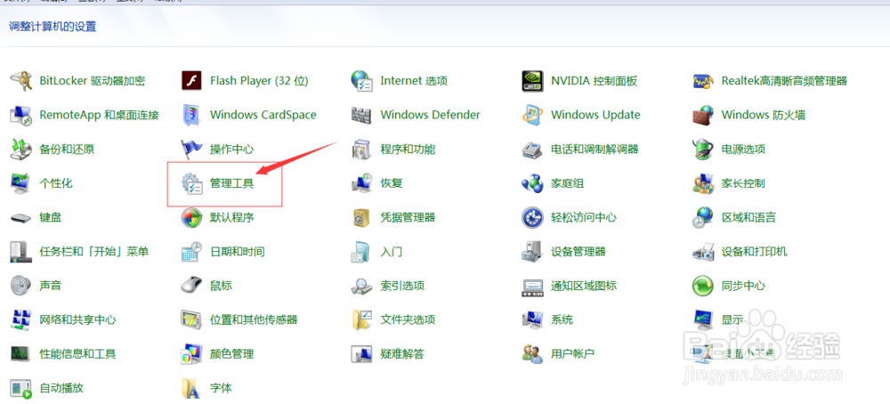Open the 程序和功能 icon

tap(362, 149)
